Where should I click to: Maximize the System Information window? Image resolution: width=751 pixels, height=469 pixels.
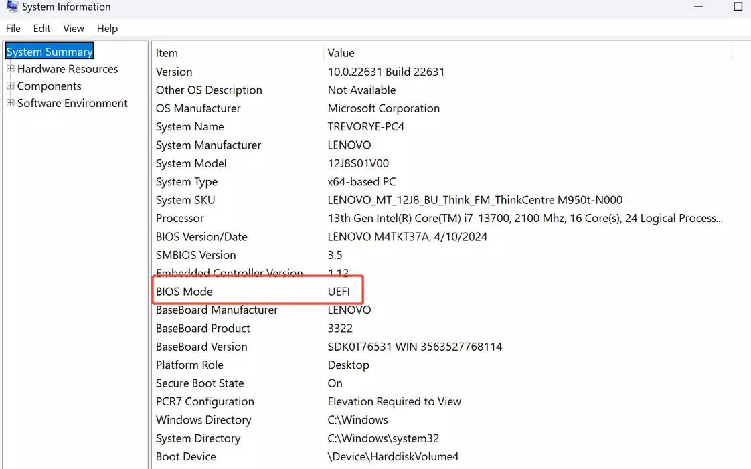(738, 7)
